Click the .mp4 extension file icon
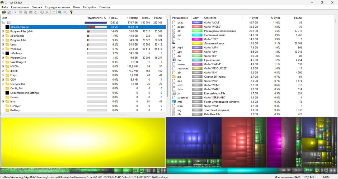 pos(174,48)
